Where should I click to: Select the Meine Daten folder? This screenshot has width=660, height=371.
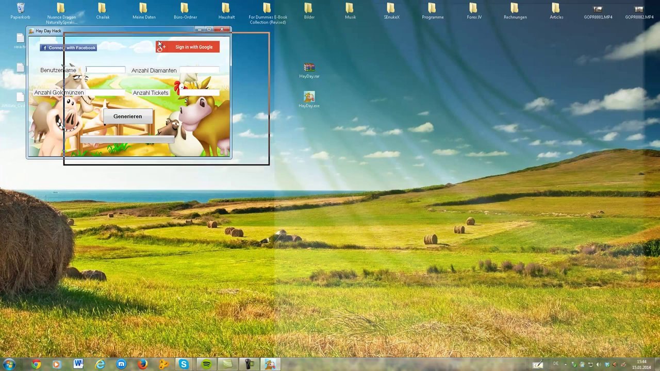144,11
